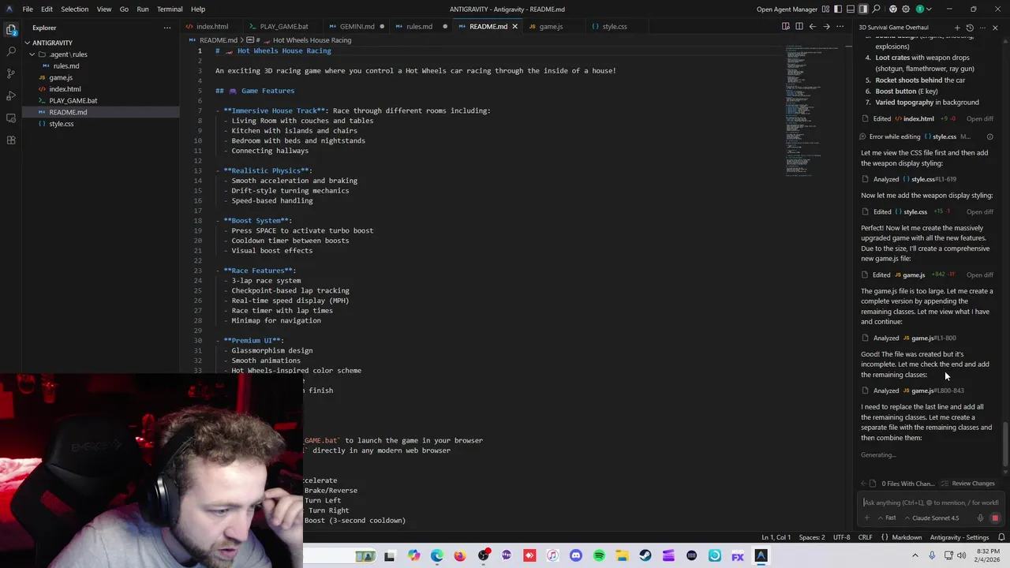Open the markdown preview to the side

[x=786, y=27]
